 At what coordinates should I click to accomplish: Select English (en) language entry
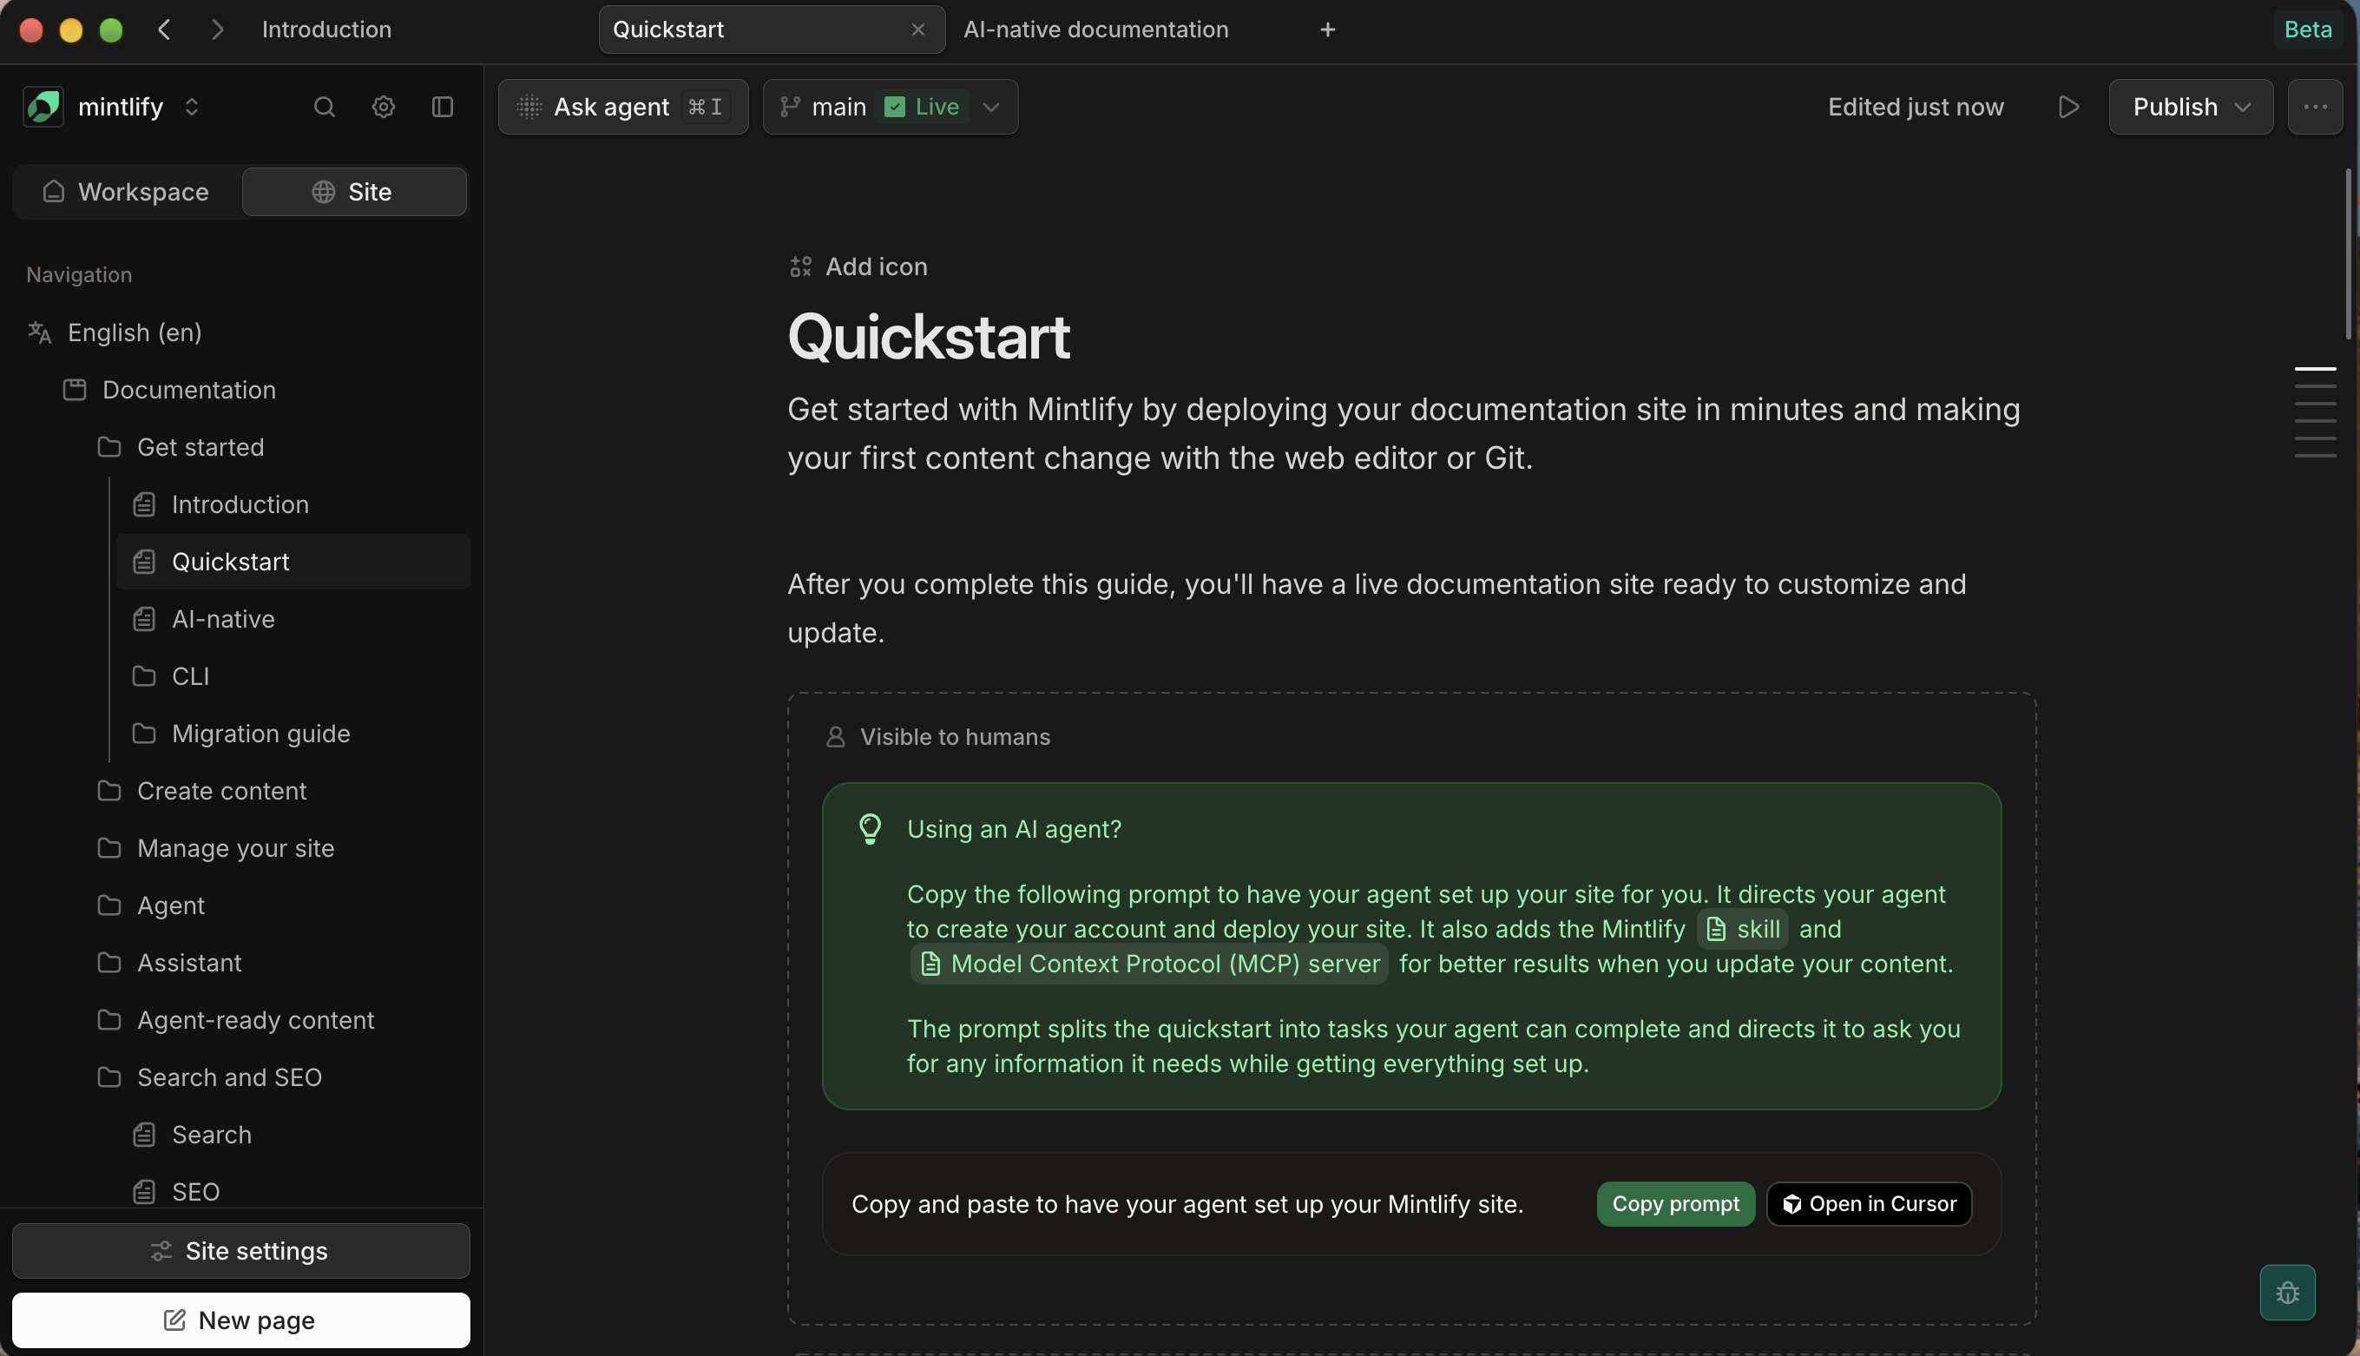pos(241,332)
